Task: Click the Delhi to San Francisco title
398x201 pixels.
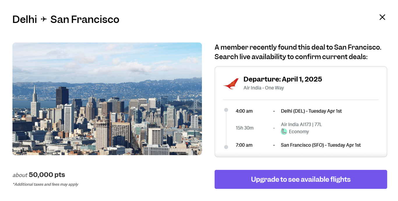Action: coord(66,19)
